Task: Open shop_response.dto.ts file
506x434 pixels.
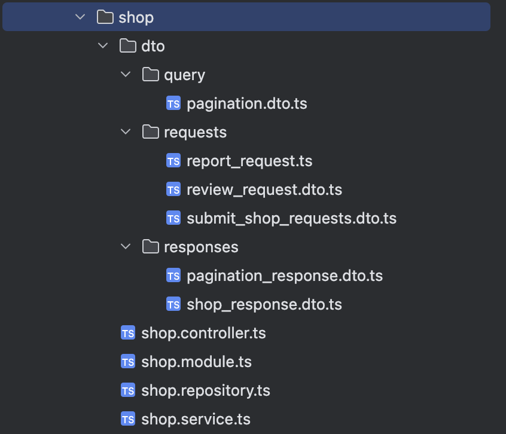Action: 264,304
